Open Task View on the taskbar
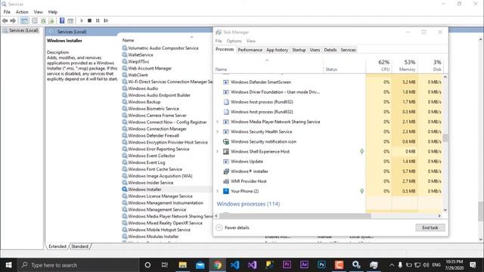Screen dimensions: 484x272 tap(165, 265)
